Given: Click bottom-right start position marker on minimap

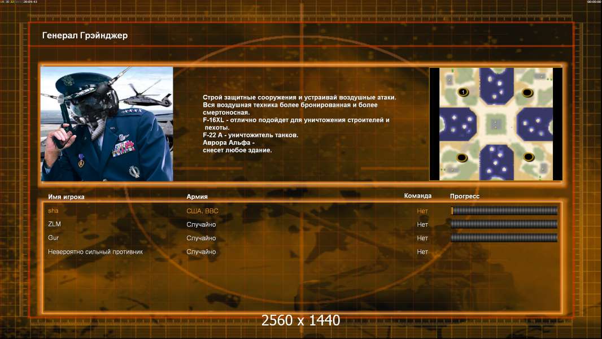Looking at the screenshot, I should (528, 157).
